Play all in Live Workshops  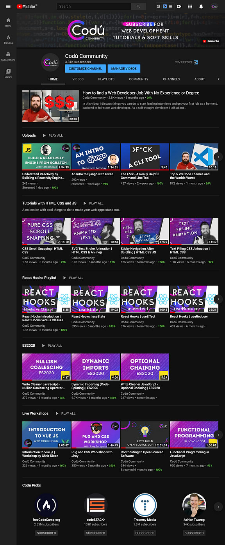coord(65,413)
